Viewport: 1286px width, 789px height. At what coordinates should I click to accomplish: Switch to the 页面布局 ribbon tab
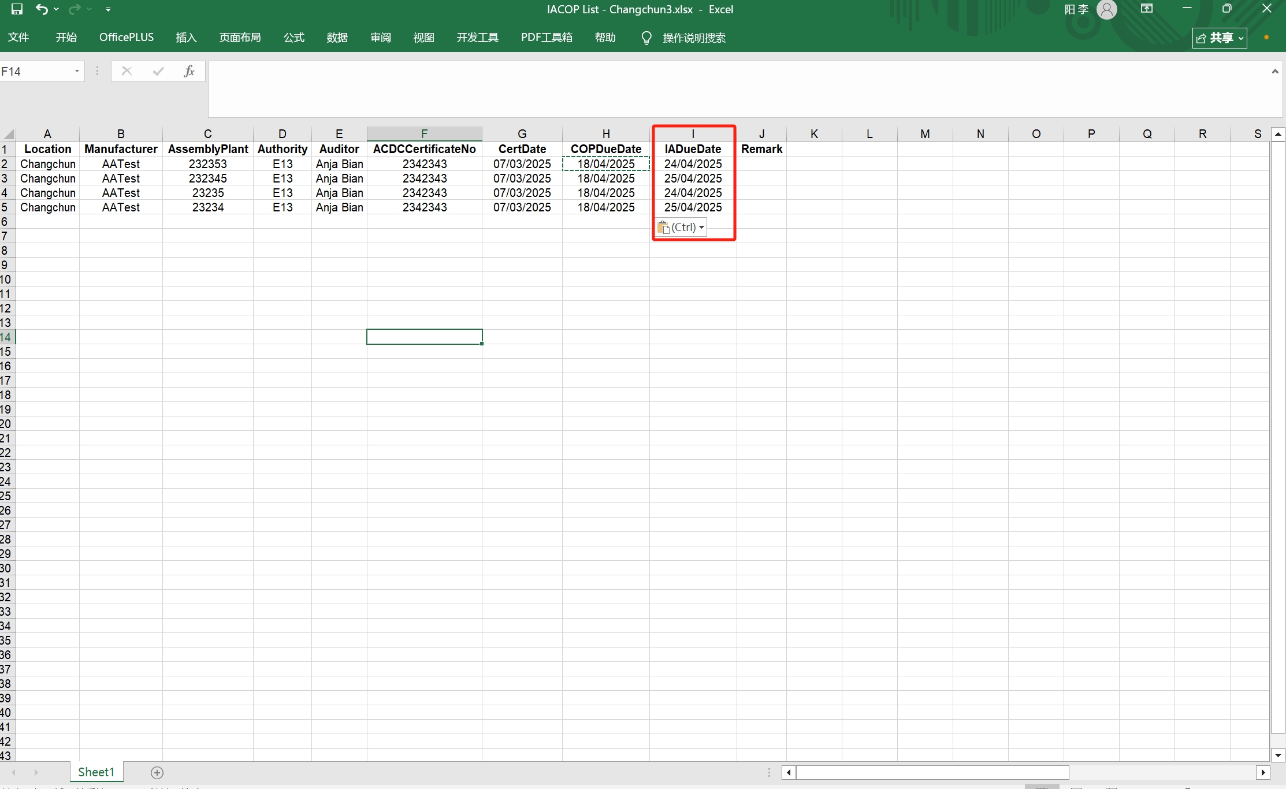[240, 38]
